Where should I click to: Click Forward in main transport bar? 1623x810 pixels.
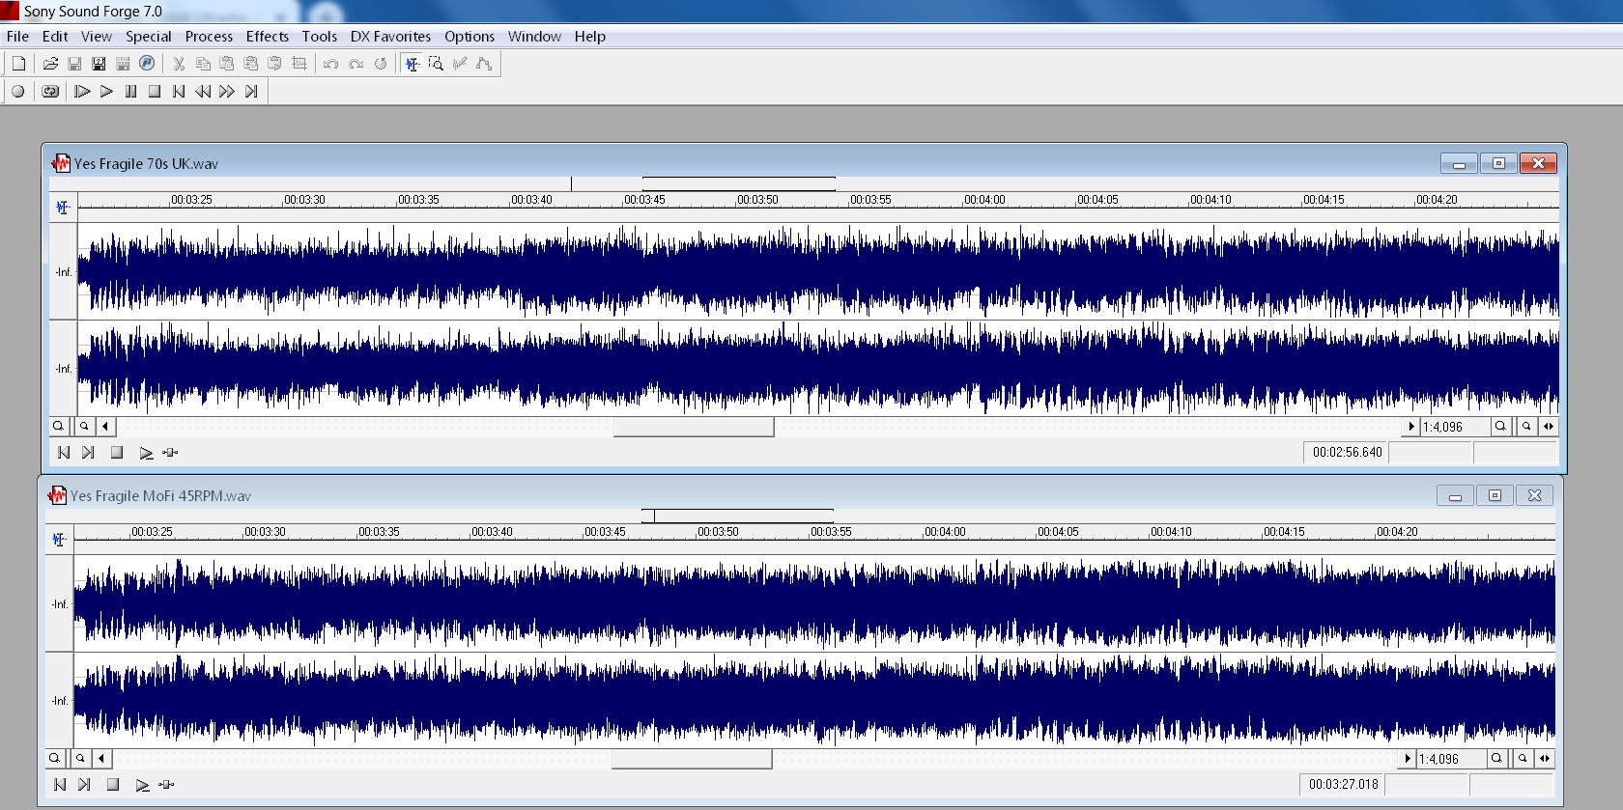pos(227,92)
